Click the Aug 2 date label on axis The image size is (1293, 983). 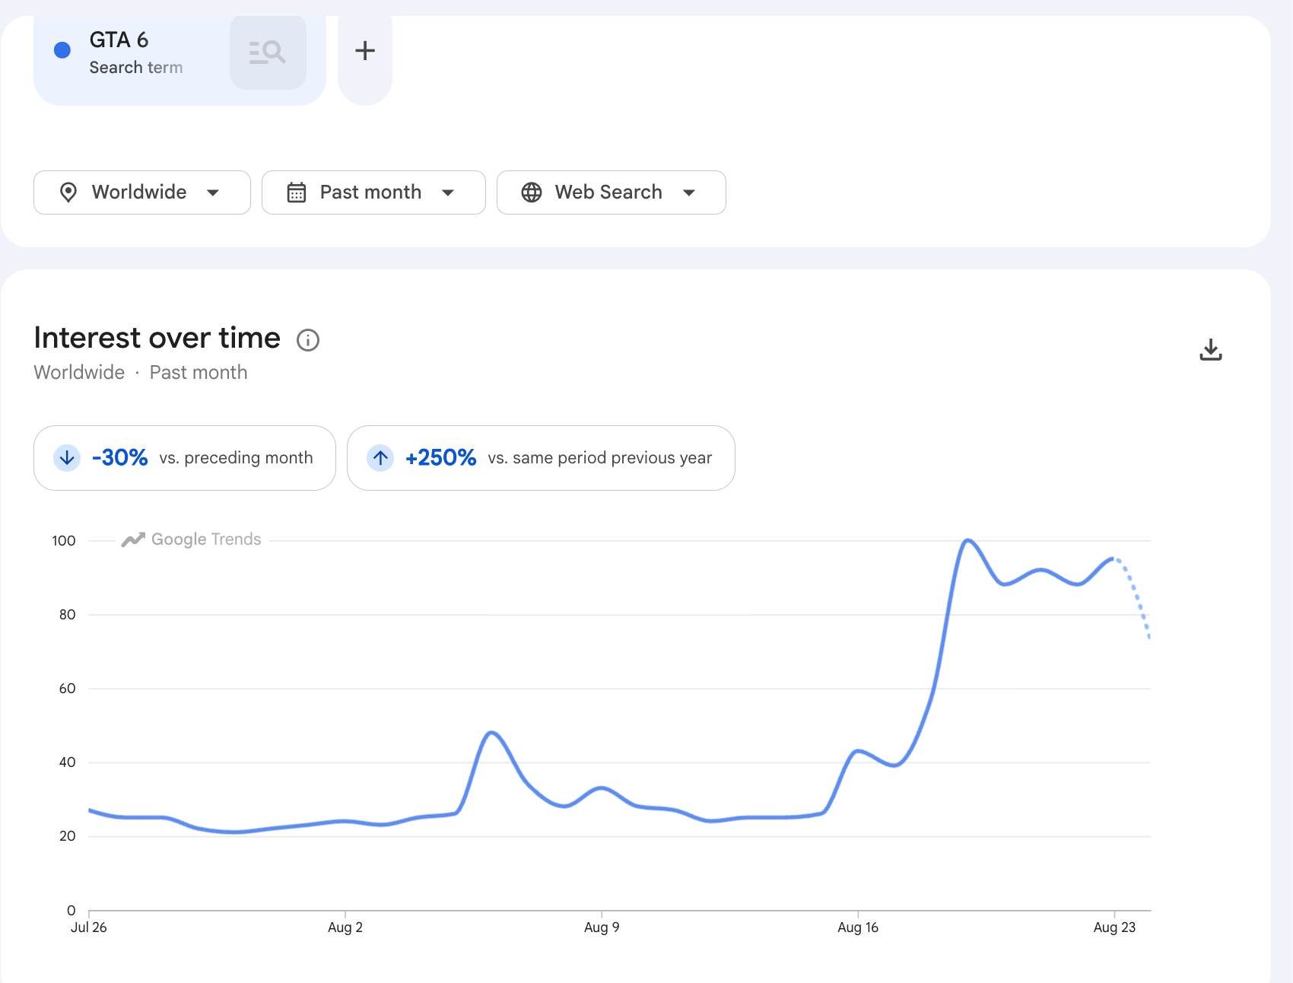tap(345, 927)
